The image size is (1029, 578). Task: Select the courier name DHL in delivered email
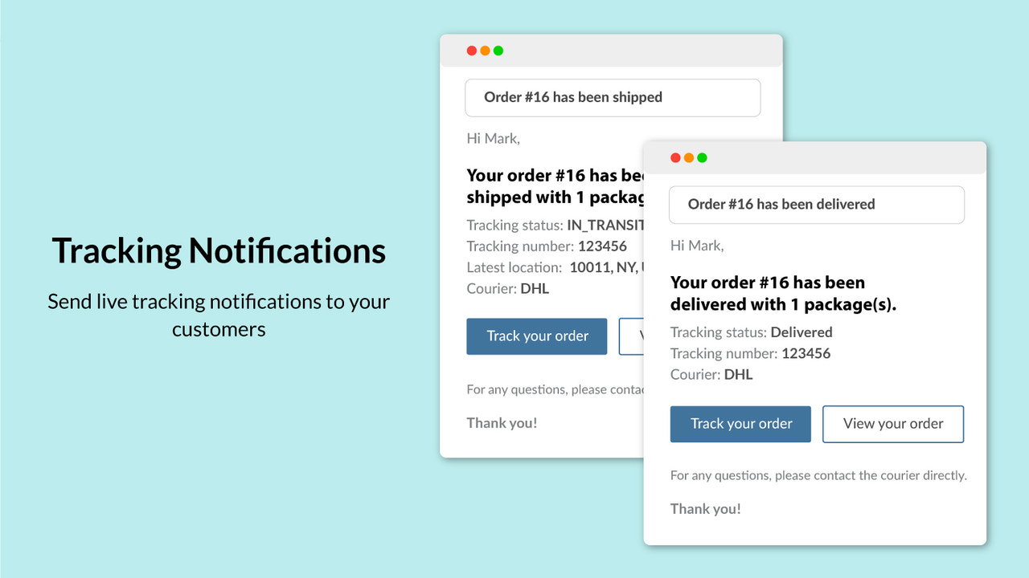point(739,374)
